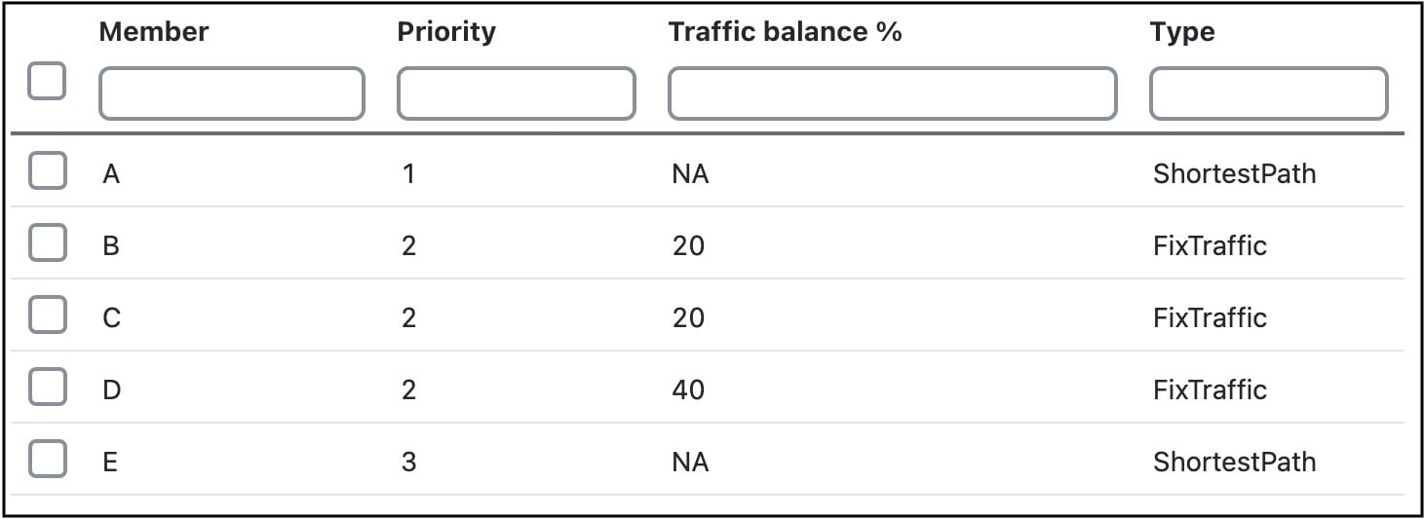Select traffic balance value 40 for D
This screenshot has height=519, width=1424.
pyautogui.click(x=688, y=389)
